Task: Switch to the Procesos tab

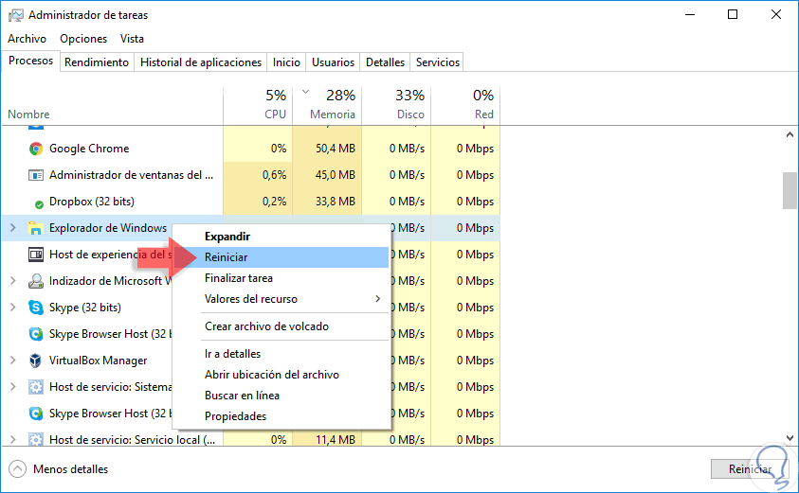Action: coord(30,61)
